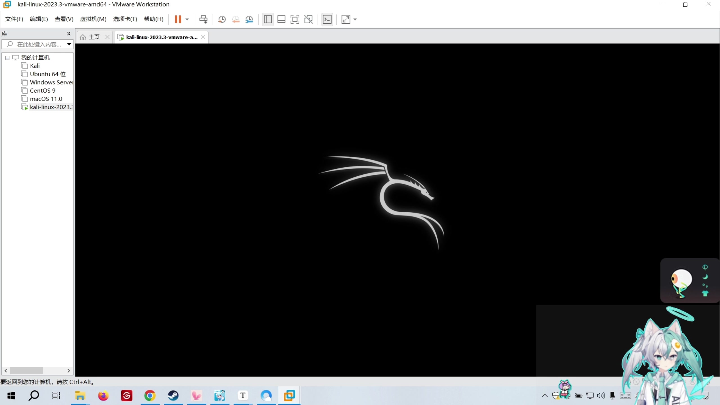Toggle the library sidebar view
This screenshot has height=405, width=720.
pyautogui.click(x=268, y=19)
